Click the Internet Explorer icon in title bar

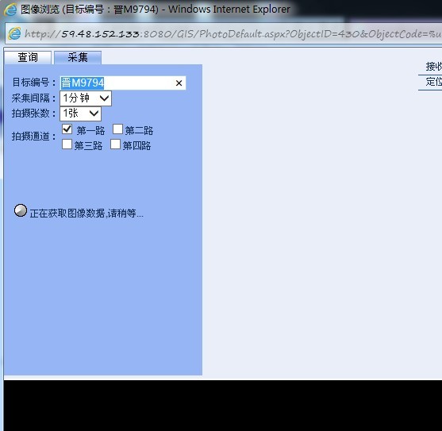[10, 10]
